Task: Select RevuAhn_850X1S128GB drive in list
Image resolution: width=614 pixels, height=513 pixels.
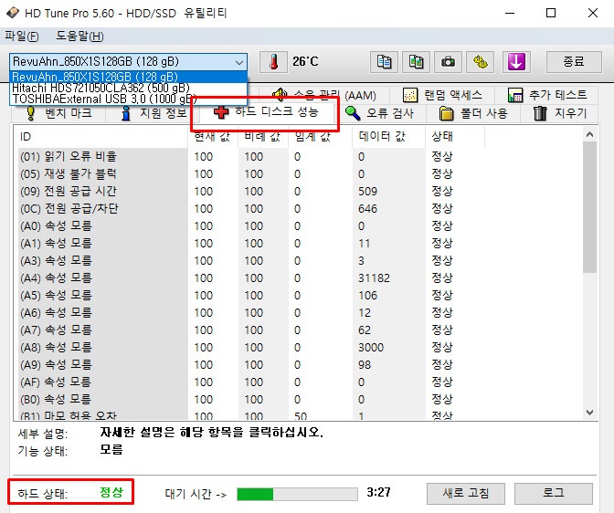Action: tap(128, 77)
